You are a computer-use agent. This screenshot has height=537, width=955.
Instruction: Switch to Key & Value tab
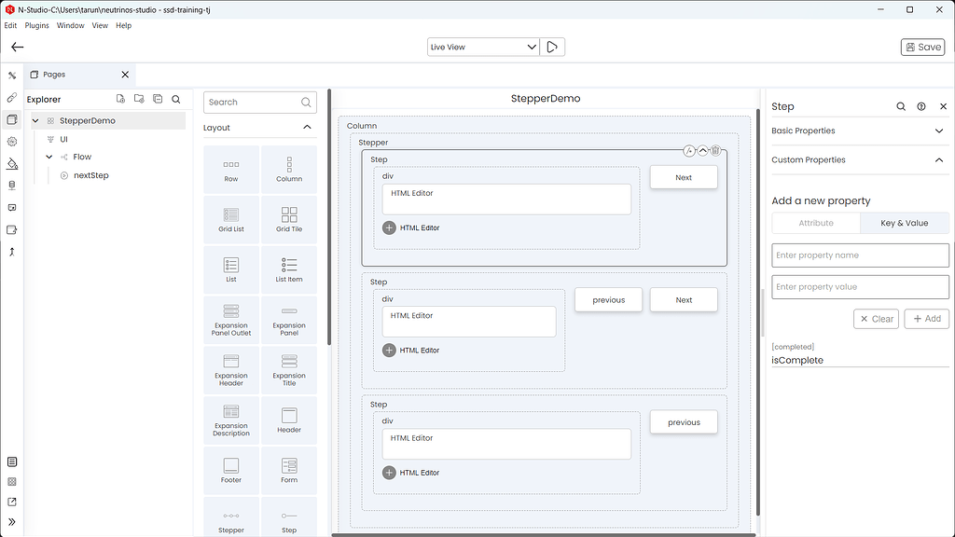(x=905, y=223)
